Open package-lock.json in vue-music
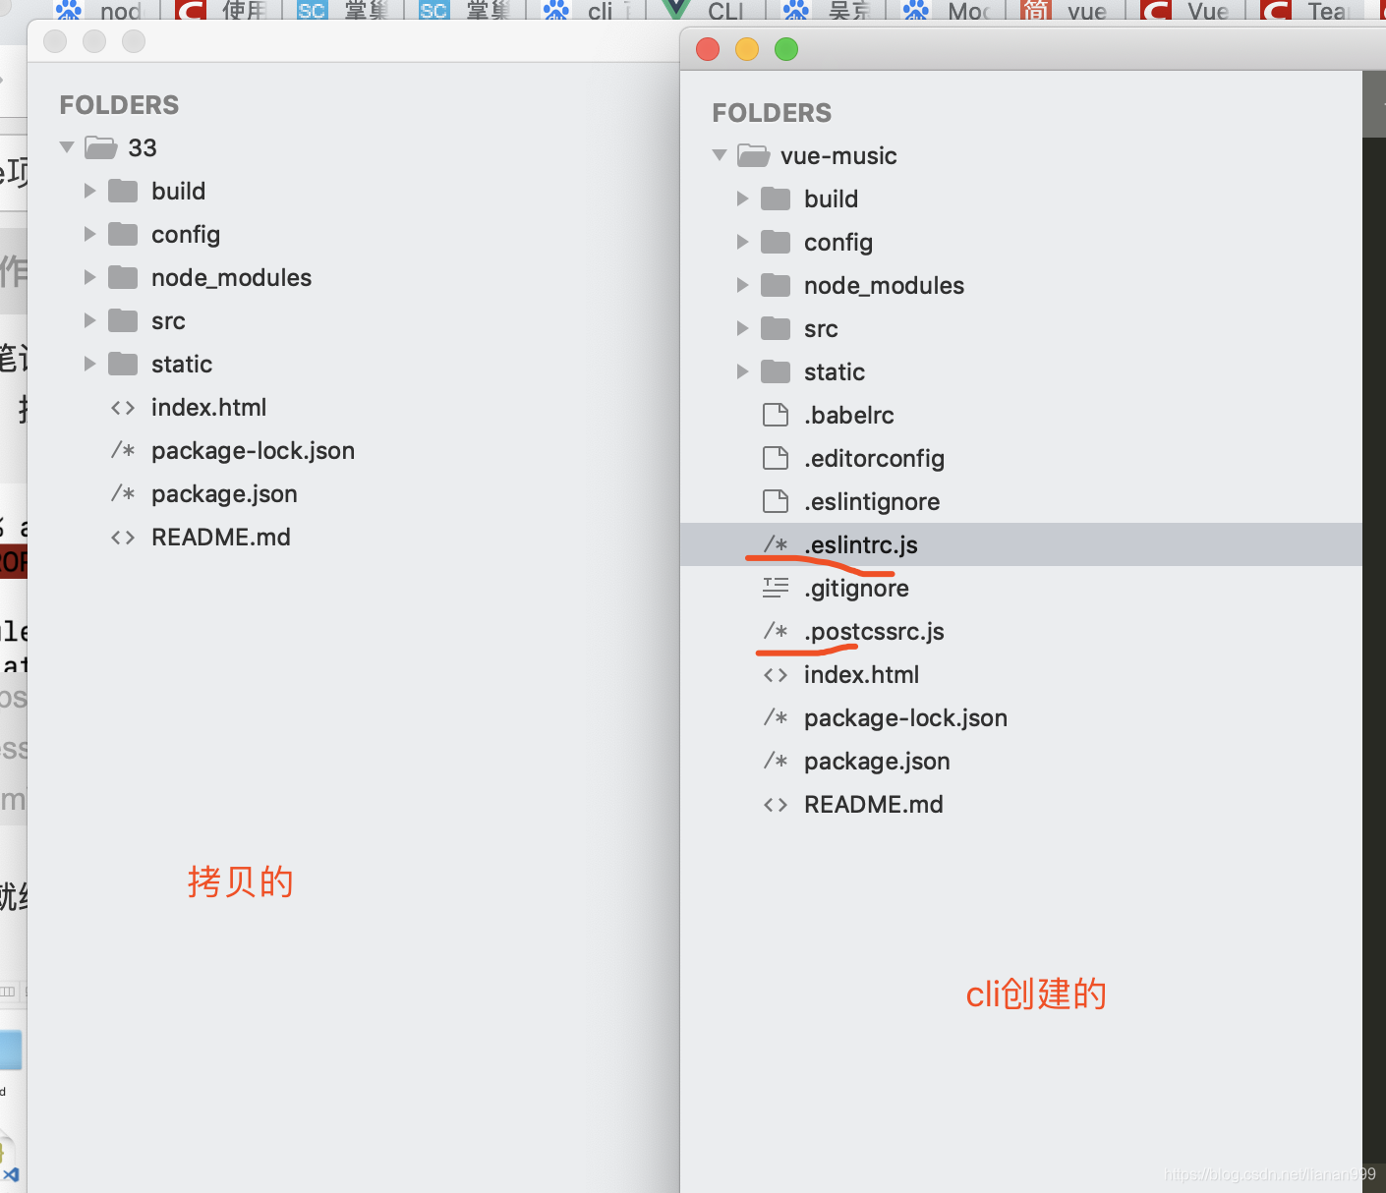 click(905, 718)
